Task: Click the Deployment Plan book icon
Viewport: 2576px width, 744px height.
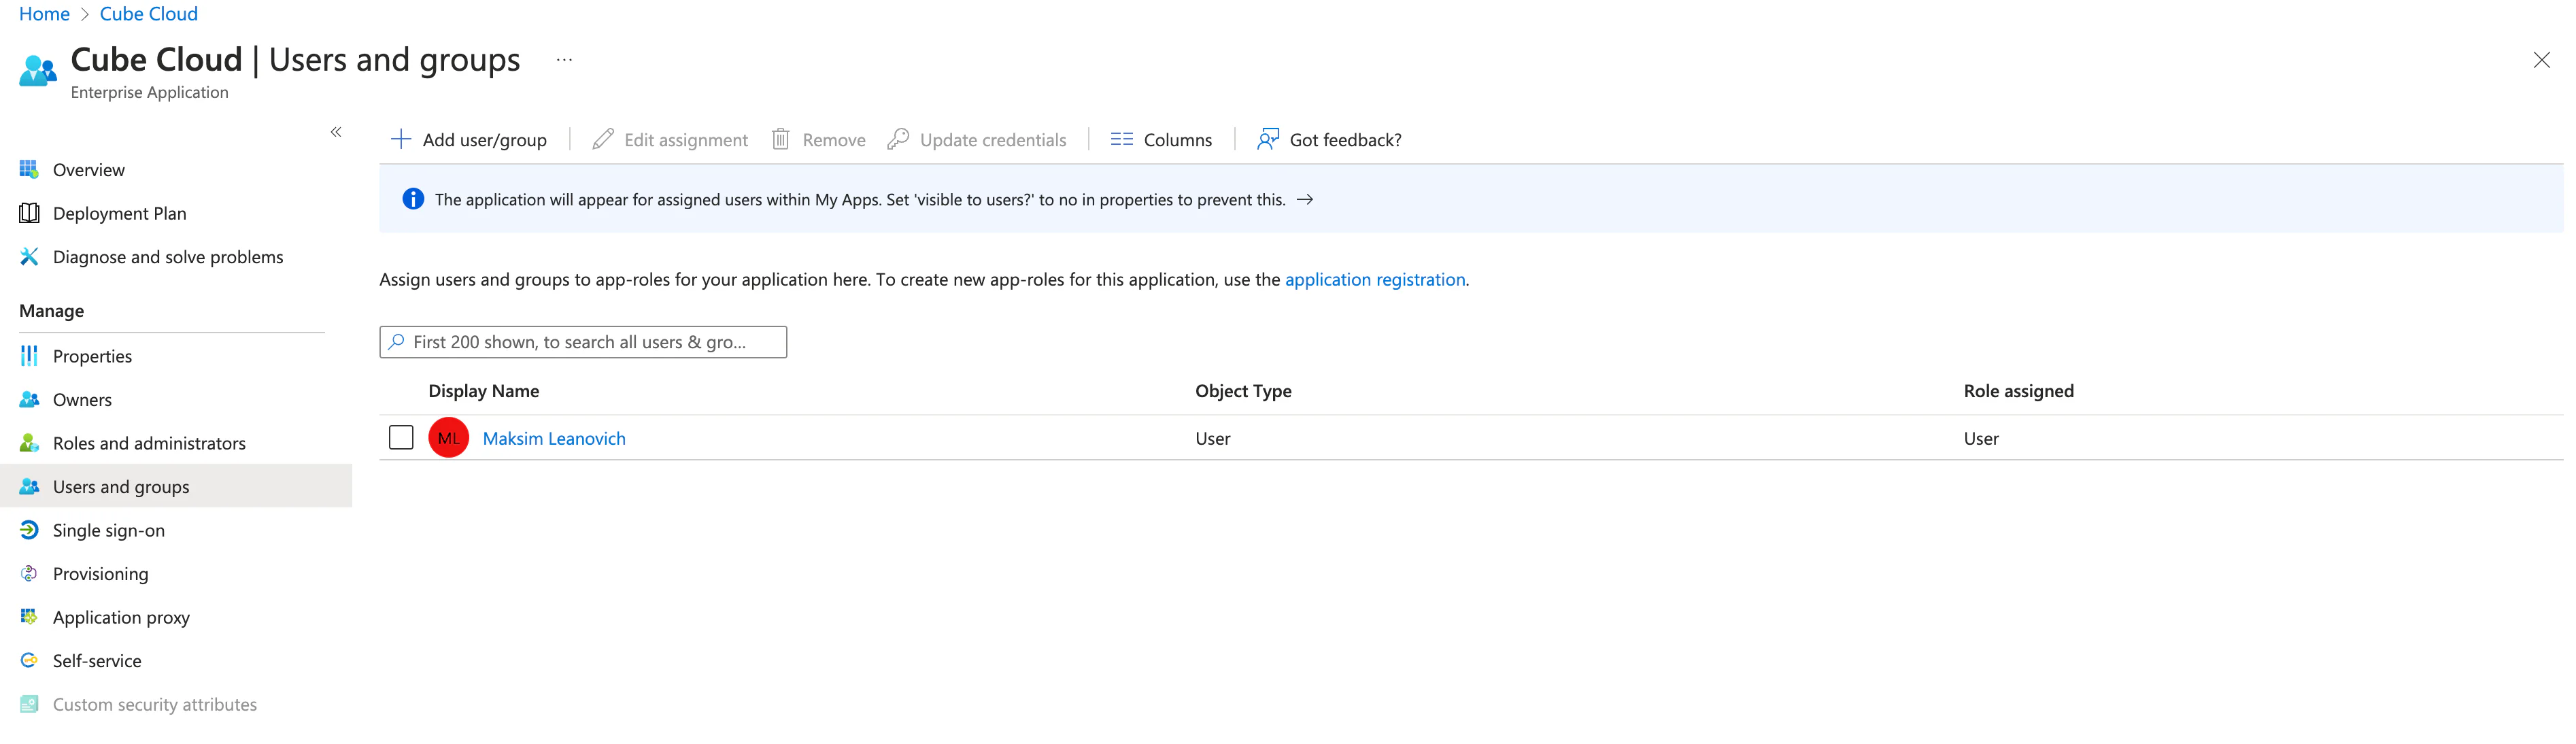Action: pyautogui.click(x=29, y=213)
